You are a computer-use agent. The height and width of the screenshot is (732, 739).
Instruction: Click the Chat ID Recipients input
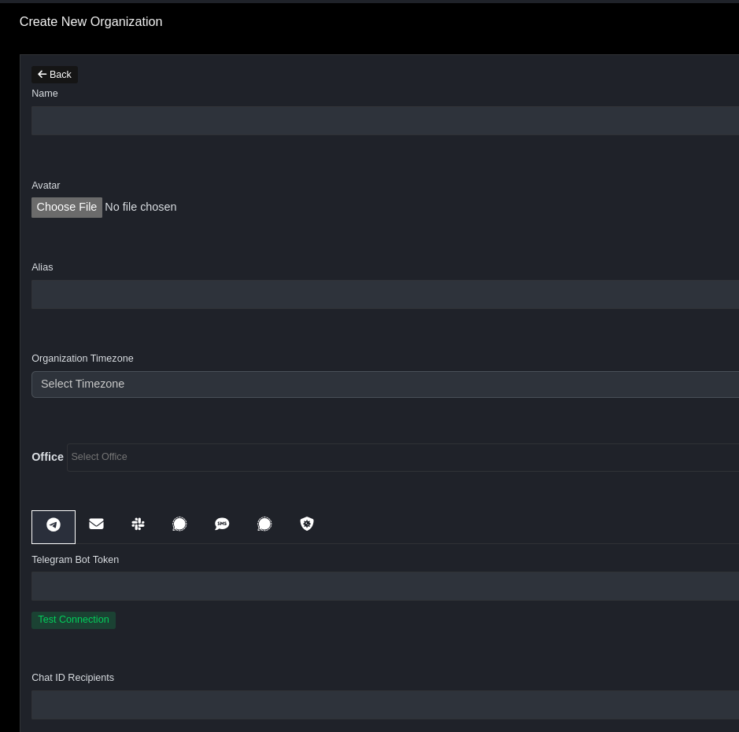click(385, 705)
